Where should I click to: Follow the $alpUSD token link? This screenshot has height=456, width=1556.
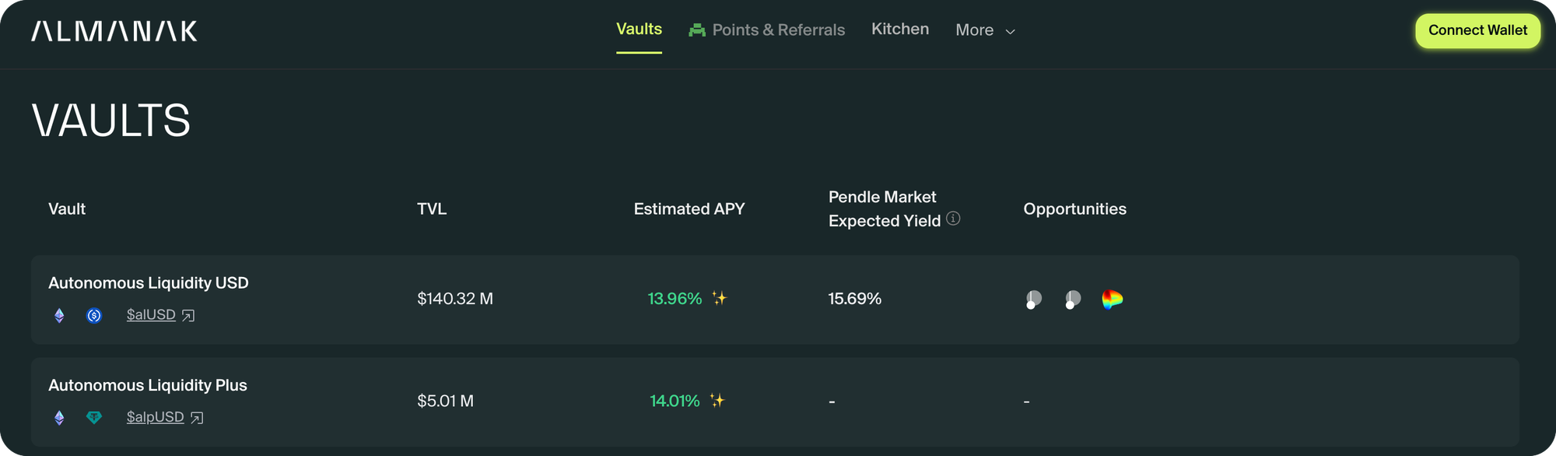coord(155,418)
